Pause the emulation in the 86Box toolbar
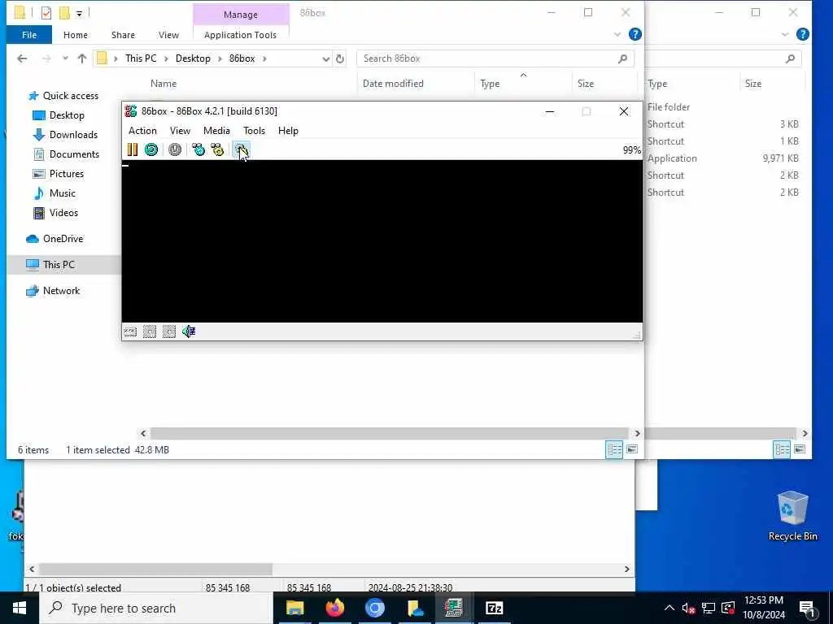833x624 pixels. (x=133, y=149)
